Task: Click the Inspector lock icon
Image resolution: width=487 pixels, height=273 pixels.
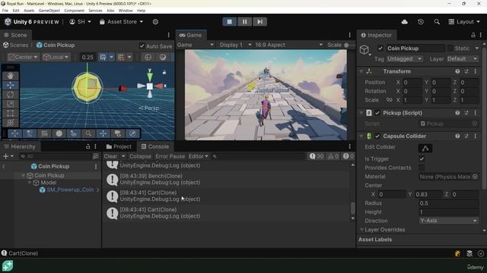Action: 473,35
